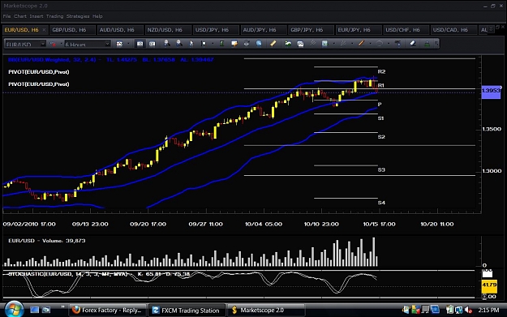Image resolution: width=507 pixels, height=317 pixels.
Task: Expand the marker flag tool dropdown arrow
Action: point(213,43)
